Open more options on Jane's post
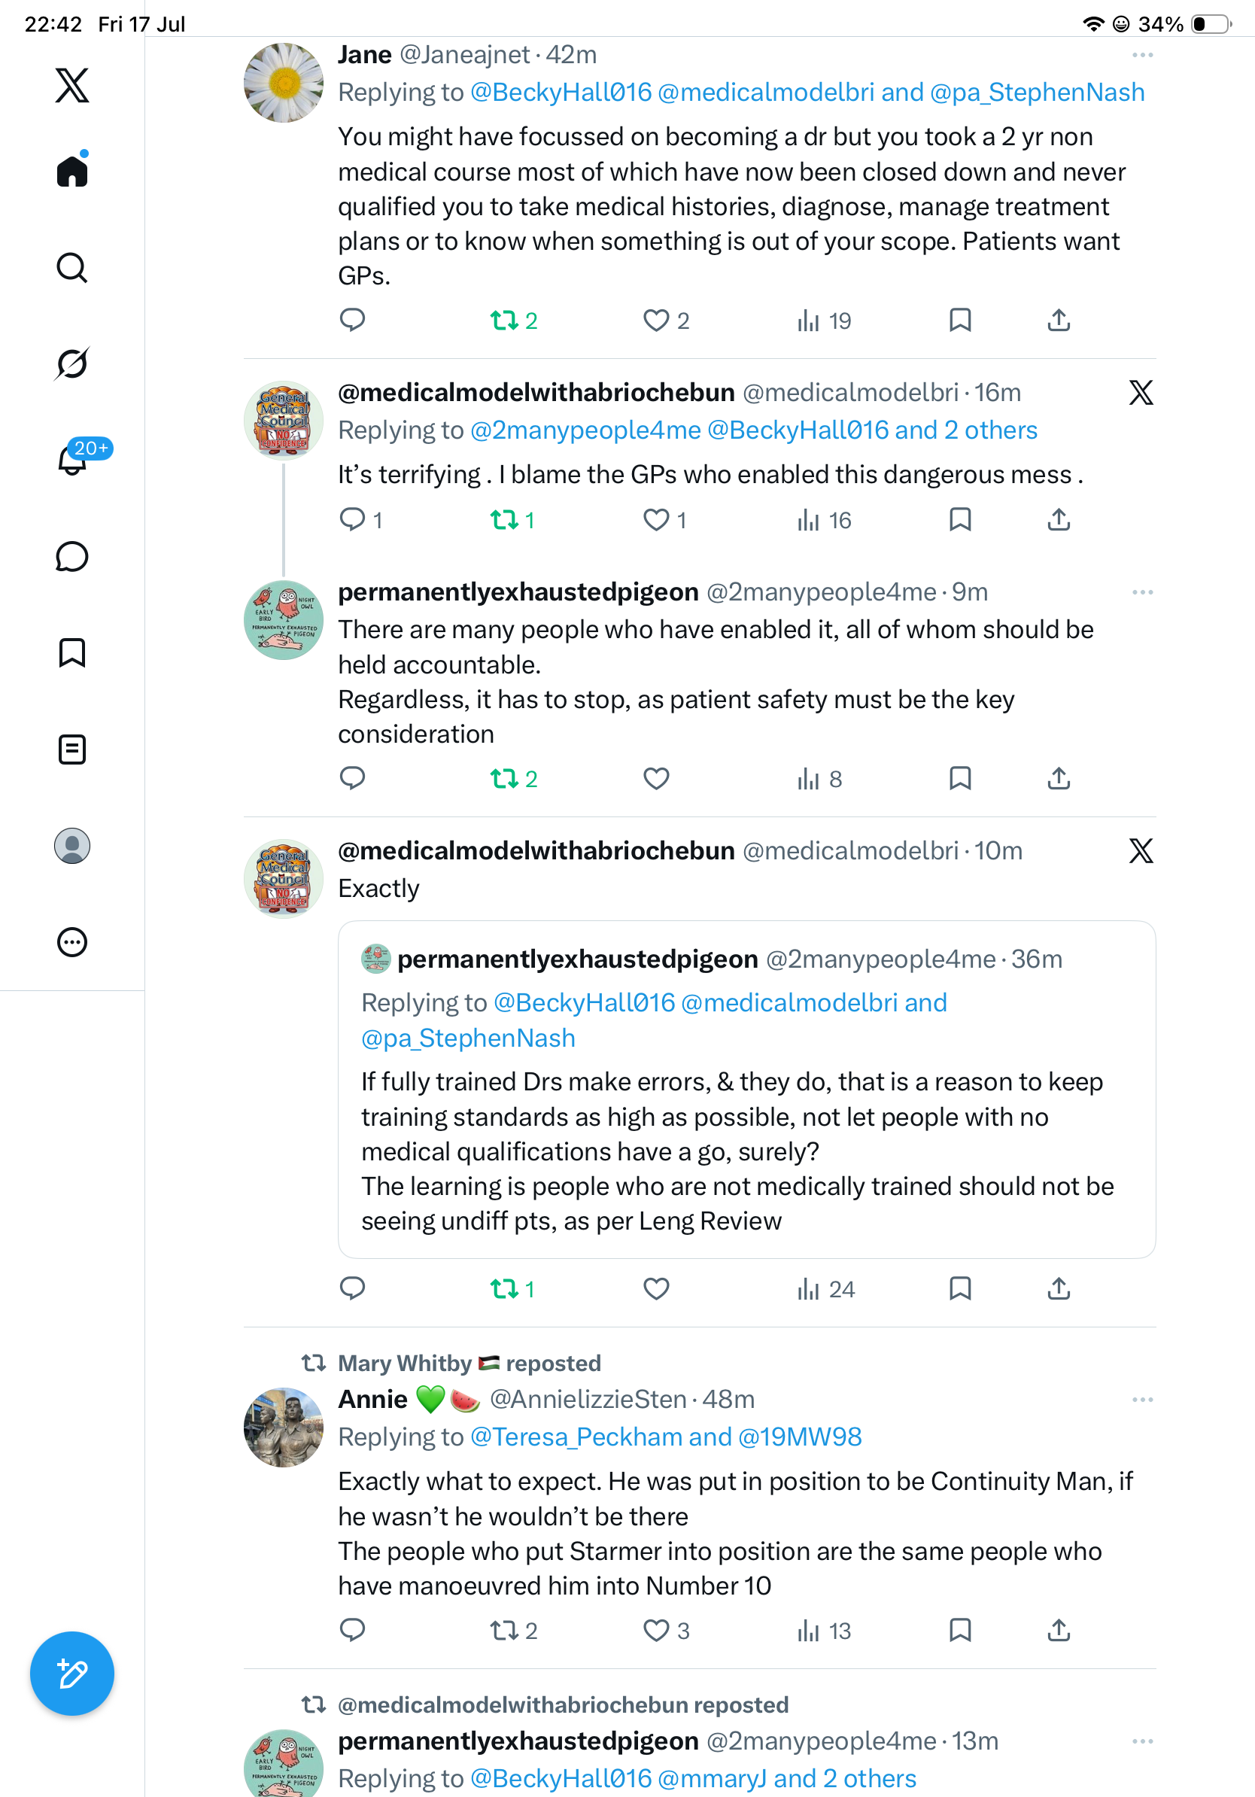1255x1797 pixels. pos(1142,55)
